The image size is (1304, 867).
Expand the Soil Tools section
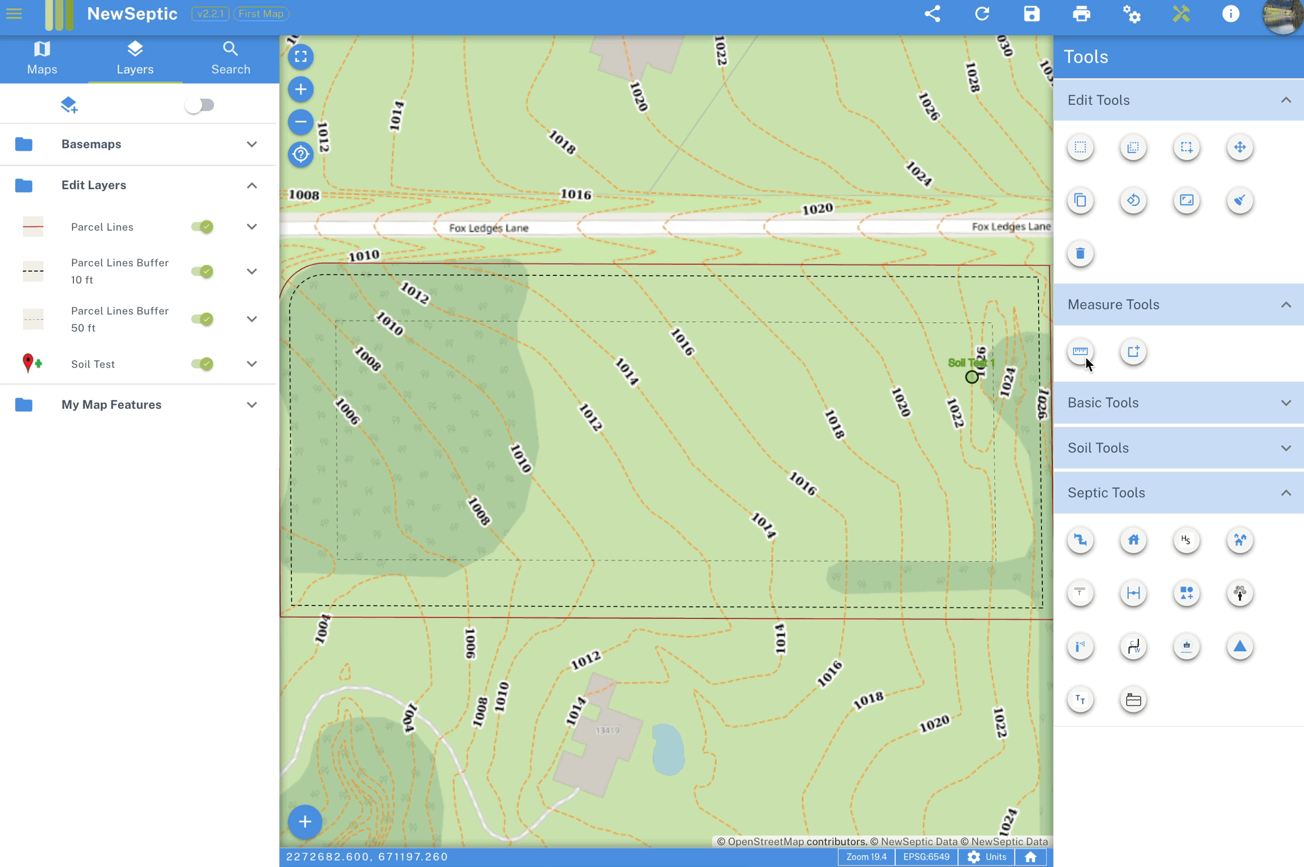[x=1179, y=448]
